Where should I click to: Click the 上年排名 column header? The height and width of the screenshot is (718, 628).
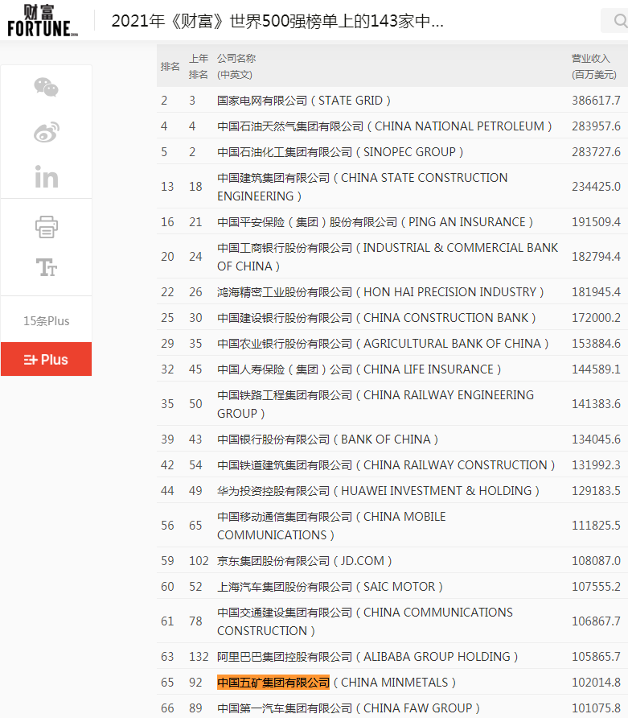pos(199,66)
